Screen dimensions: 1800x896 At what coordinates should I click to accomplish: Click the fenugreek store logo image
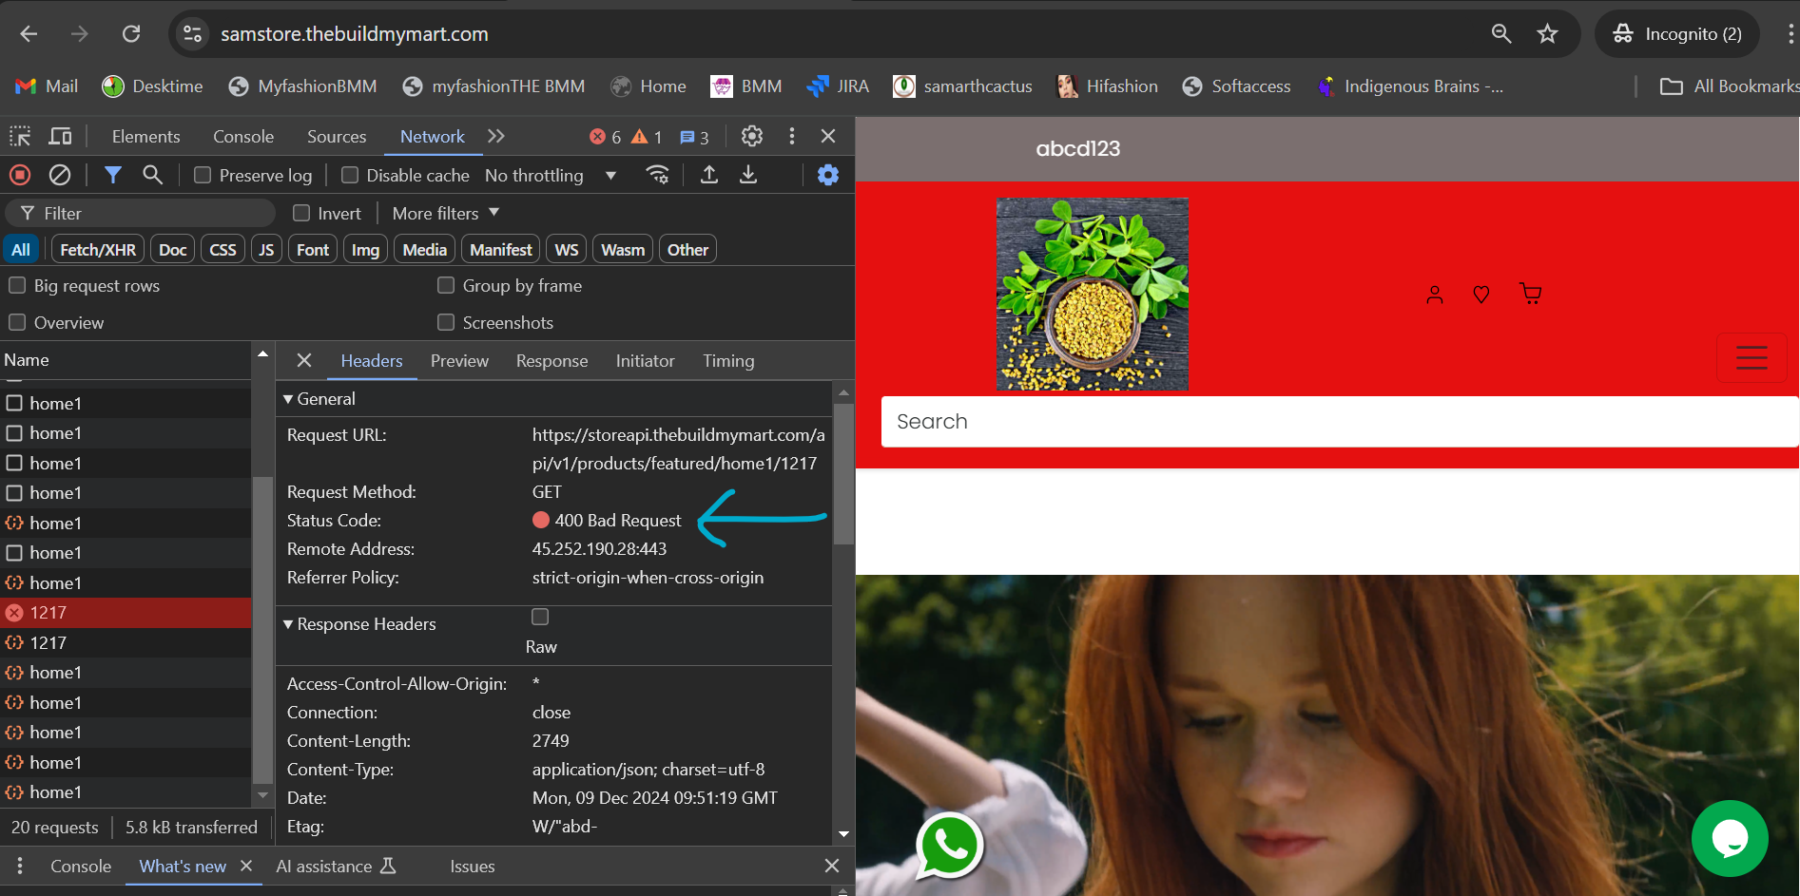(x=1092, y=294)
